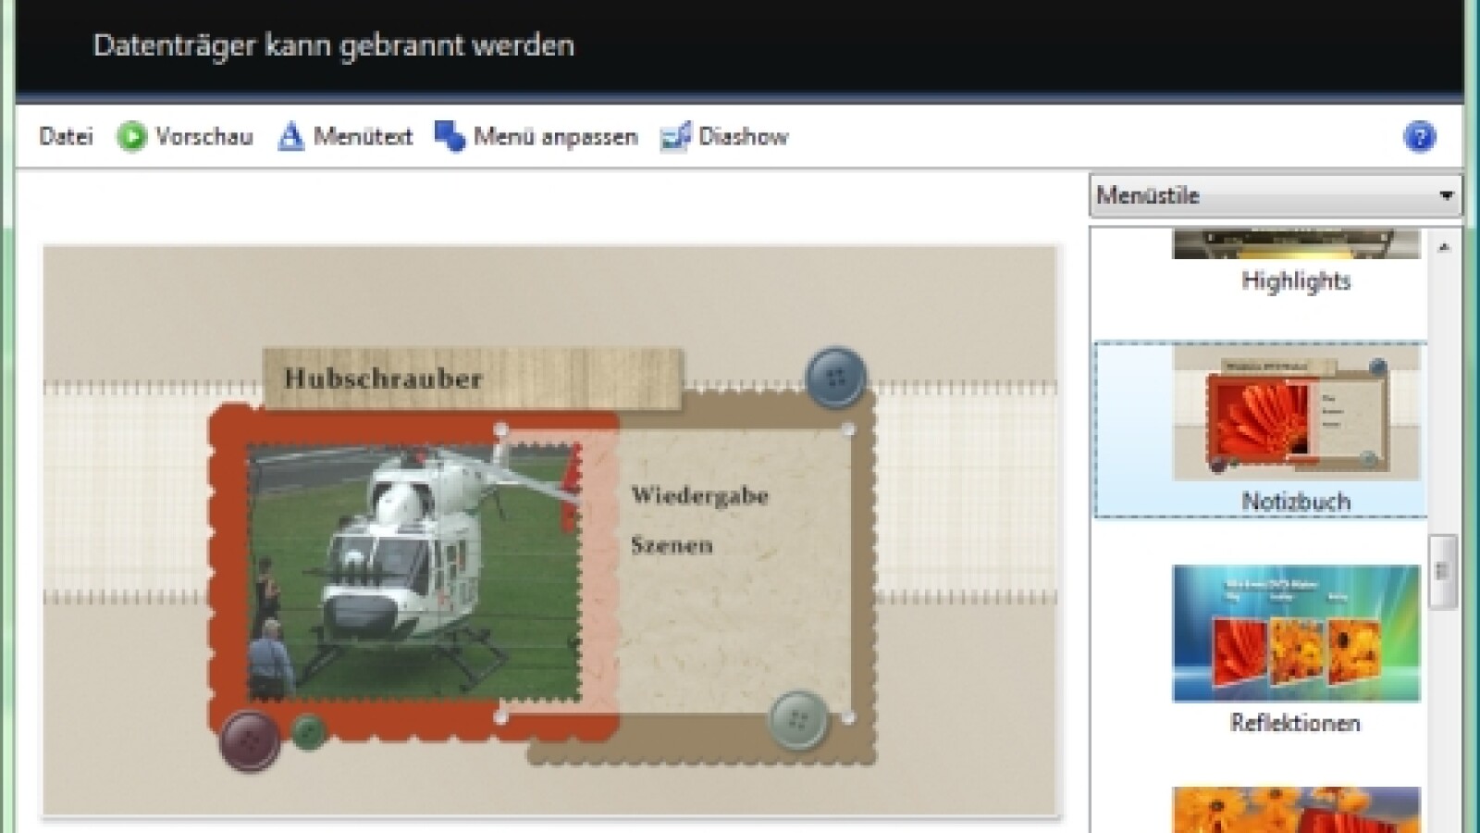Click the Menüstile dropdown arrow on the right
Screen dimensions: 1480x833
click(x=1448, y=195)
